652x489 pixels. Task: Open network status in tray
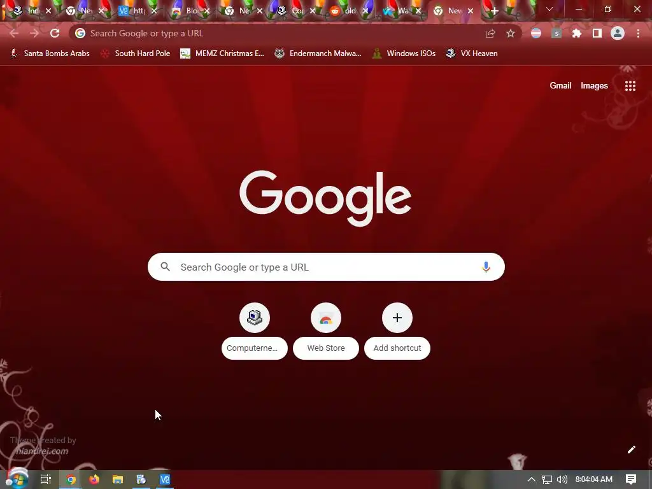[547, 479]
